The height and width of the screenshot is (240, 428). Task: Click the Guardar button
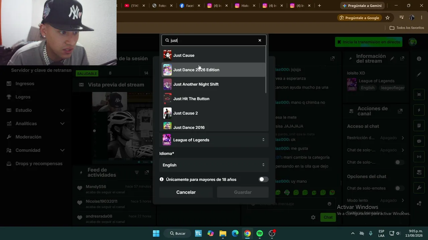tap(243, 192)
